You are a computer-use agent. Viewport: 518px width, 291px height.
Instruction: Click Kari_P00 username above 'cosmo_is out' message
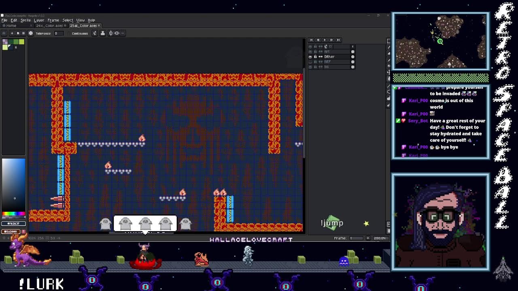(x=418, y=101)
